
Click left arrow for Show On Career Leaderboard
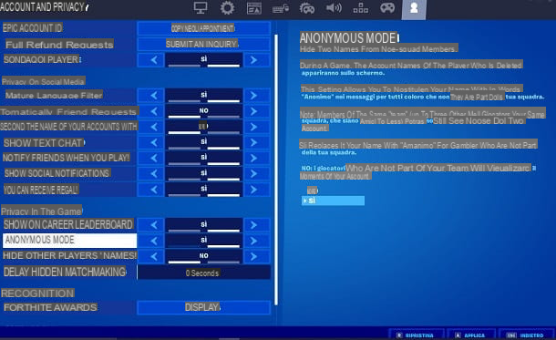click(x=154, y=225)
